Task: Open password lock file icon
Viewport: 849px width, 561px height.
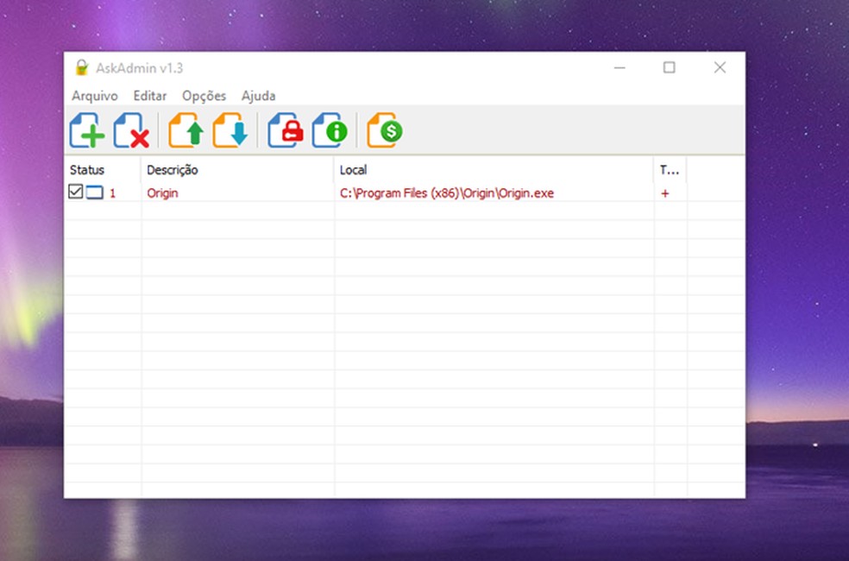Action: point(286,130)
